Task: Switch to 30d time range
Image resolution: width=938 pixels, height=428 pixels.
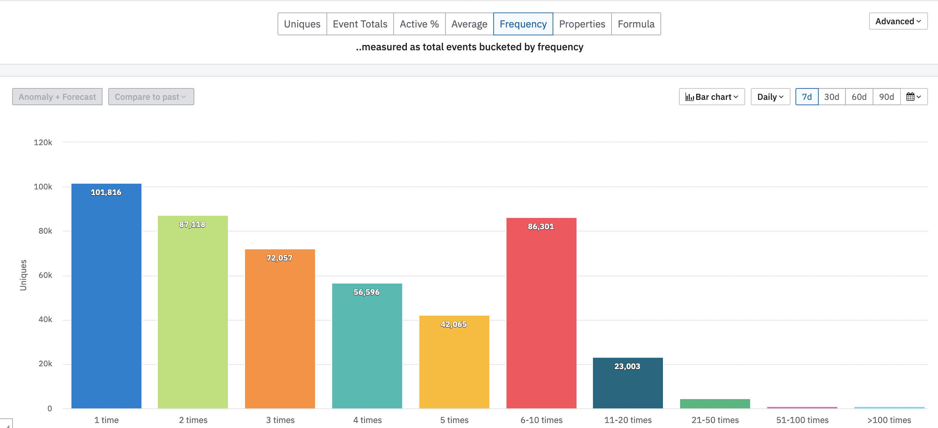Action: click(x=831, y=97)
